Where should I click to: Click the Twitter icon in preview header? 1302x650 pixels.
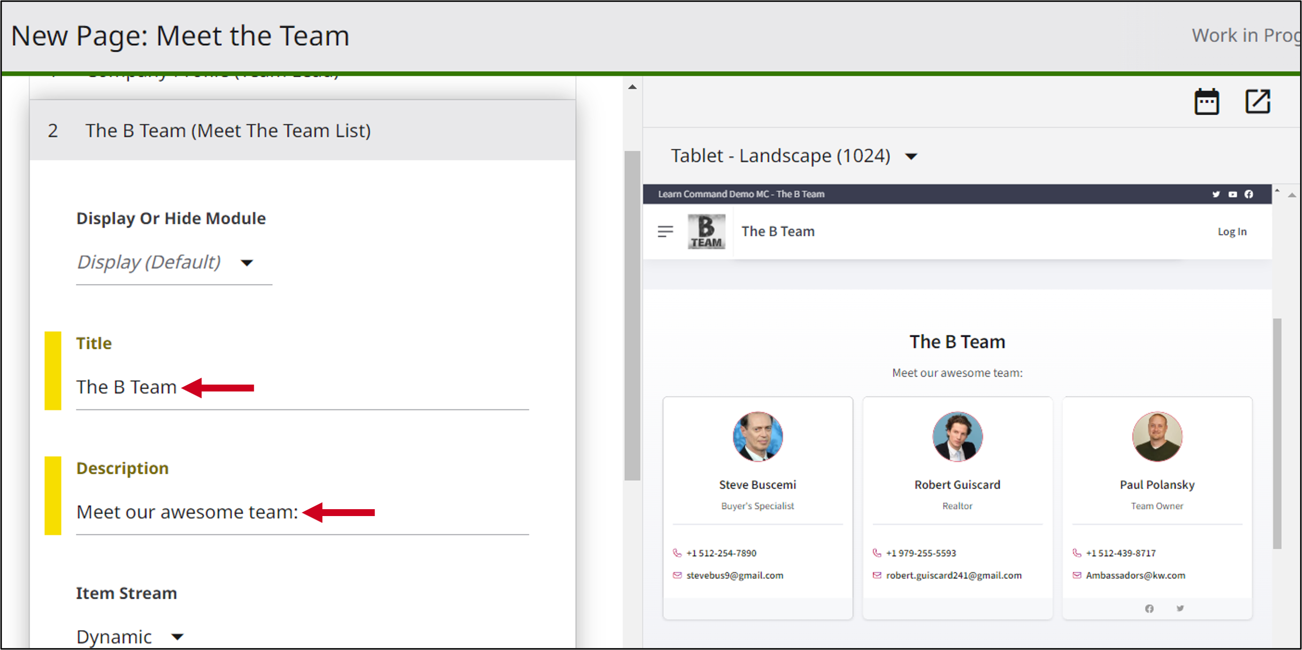tap(1216, 195)
